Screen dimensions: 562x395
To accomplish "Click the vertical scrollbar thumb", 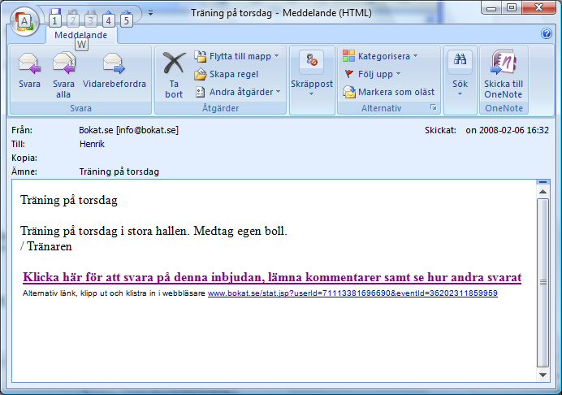I will (543, 283).
